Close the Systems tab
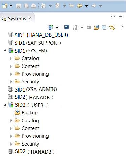The image size is (126, 156). click(30, 18)
